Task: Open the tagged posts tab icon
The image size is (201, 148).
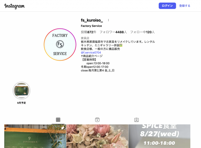Action: [x=136, y=120]
